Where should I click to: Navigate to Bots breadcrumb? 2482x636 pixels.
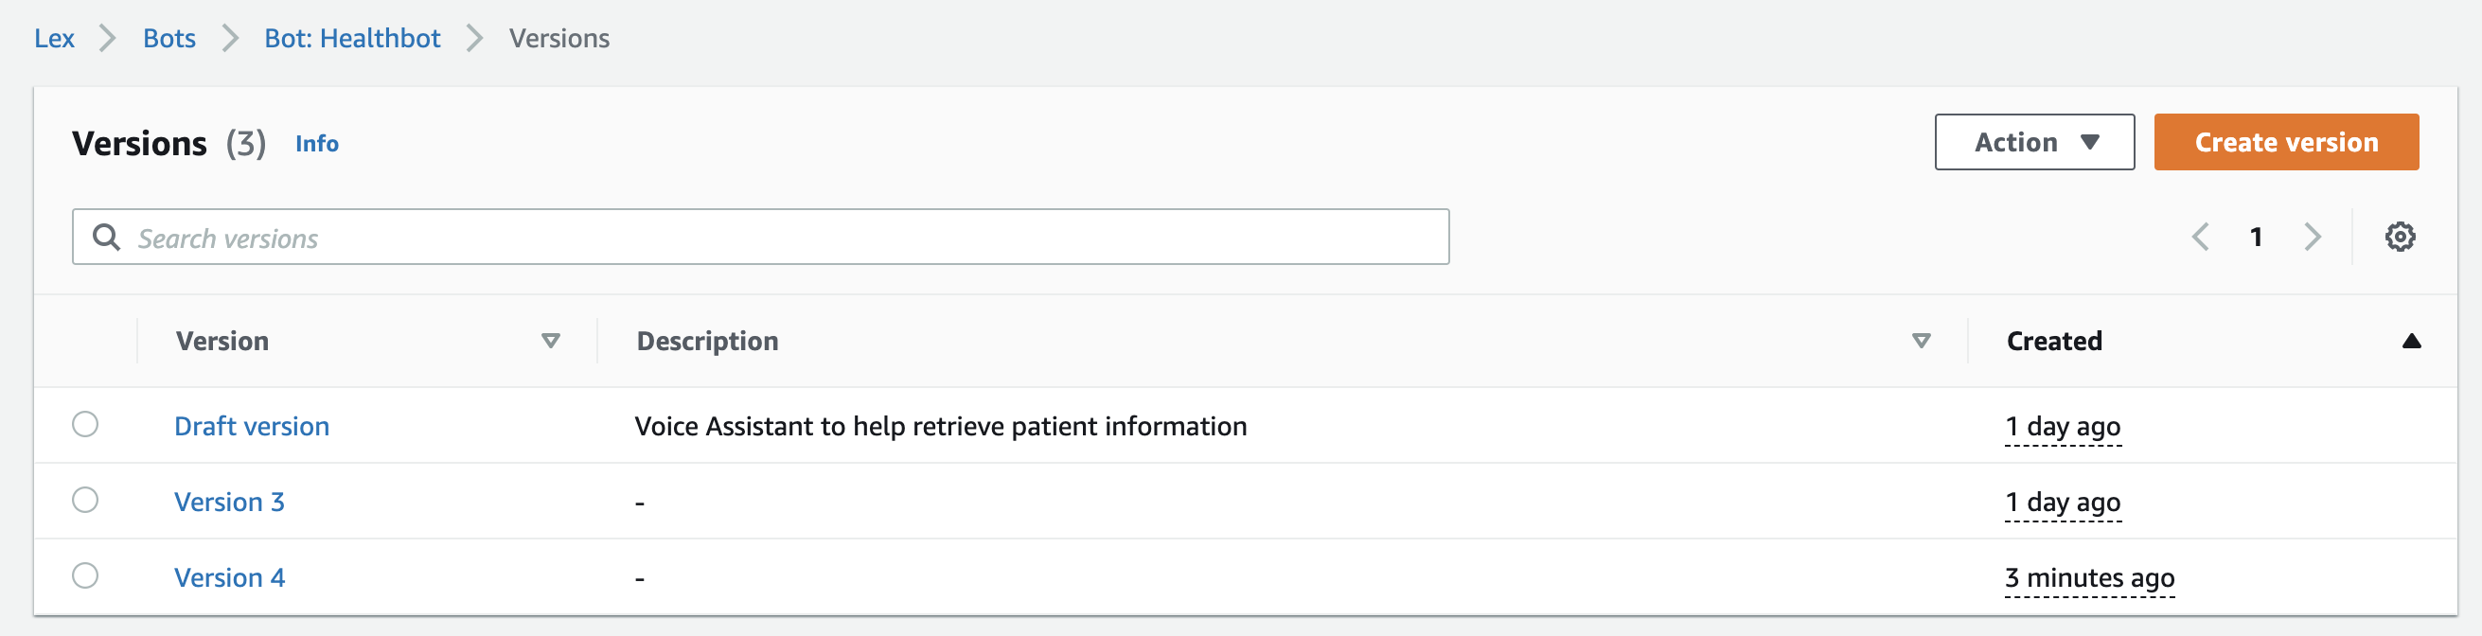coord(169,39)
